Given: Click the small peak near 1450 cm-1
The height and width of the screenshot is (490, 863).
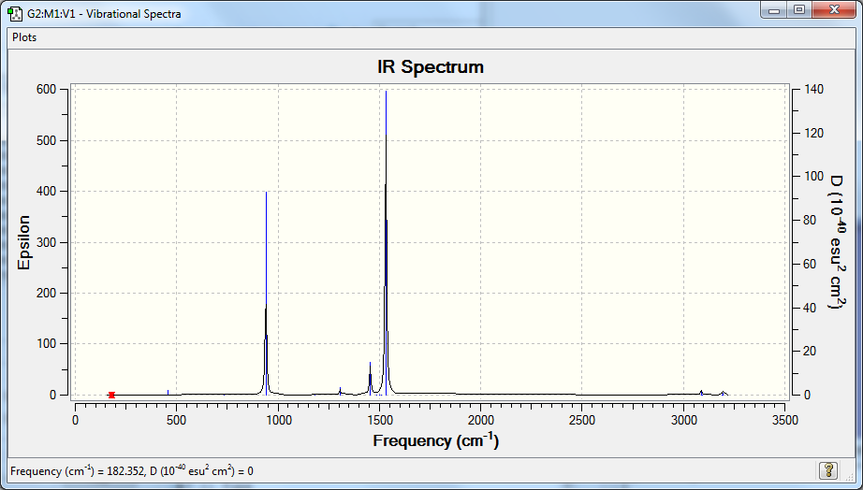Looking at the screenshot, I should [370, 379].
